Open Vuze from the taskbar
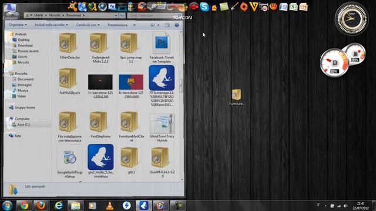 144,206
